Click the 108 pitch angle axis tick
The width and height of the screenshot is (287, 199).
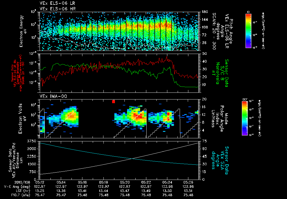point(205,27)
